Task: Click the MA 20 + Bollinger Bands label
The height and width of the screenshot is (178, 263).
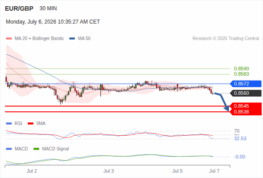Action: click(39, 39)
